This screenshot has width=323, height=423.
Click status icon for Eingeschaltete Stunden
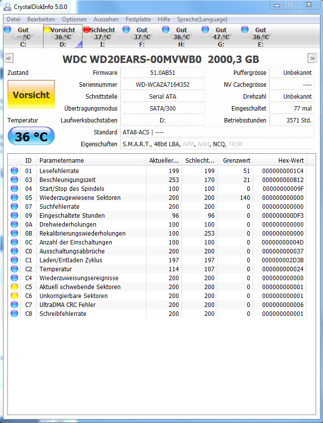tap(14, 215)
